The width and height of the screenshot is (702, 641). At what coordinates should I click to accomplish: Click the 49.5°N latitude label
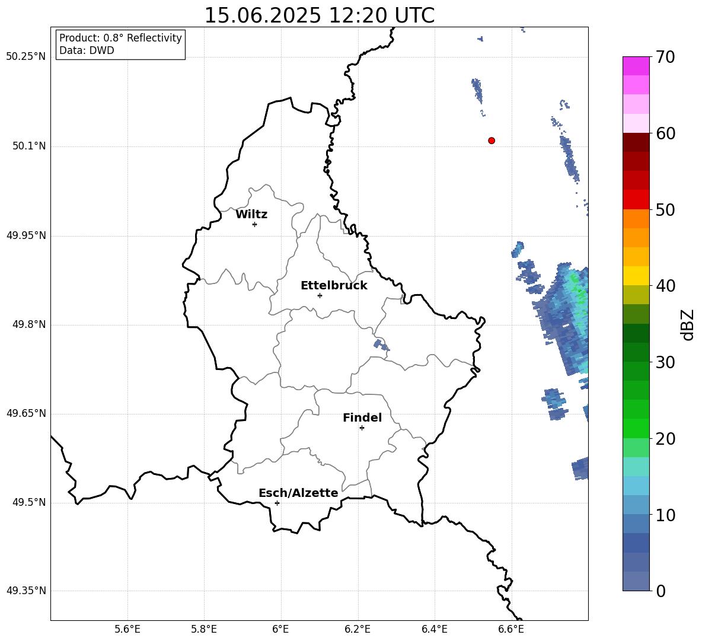(29, 502)
